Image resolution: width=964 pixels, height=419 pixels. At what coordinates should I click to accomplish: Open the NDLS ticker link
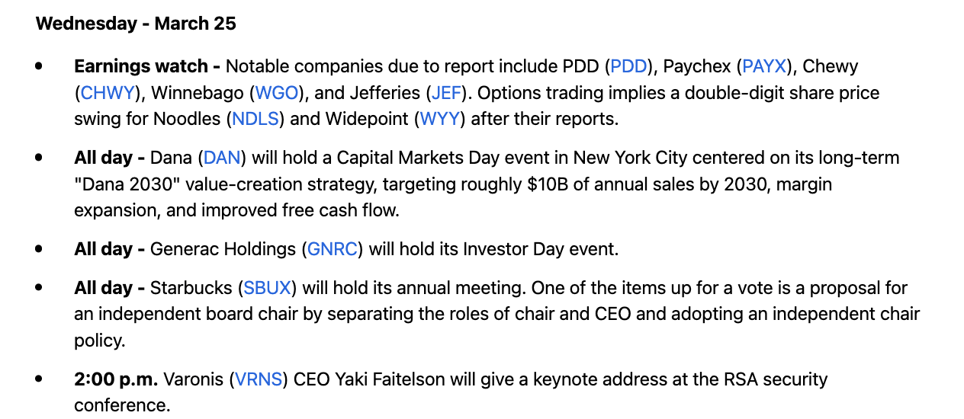pyautogui.click(x=255, y=120)
